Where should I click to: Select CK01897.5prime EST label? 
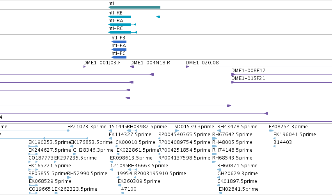click(237, 181)
